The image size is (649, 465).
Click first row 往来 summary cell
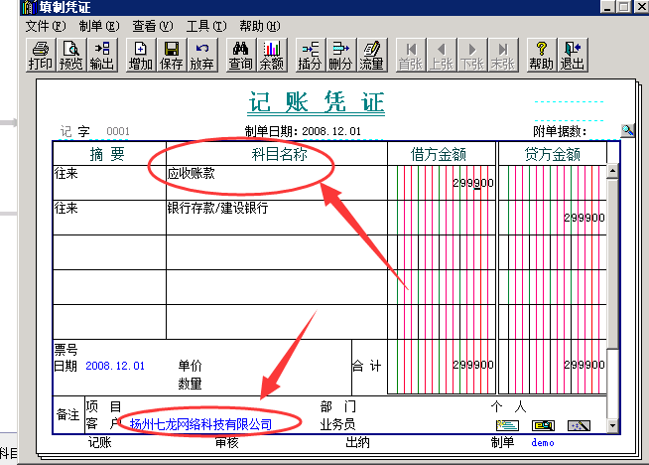click(110, 183)
